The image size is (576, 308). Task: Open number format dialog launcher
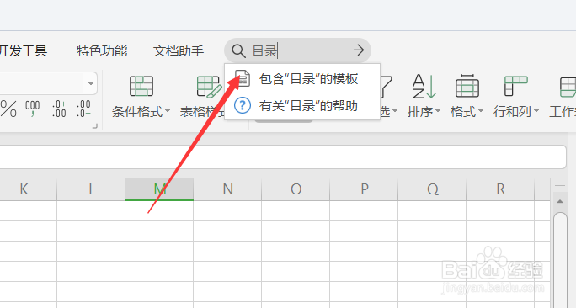tap(95, 126)
